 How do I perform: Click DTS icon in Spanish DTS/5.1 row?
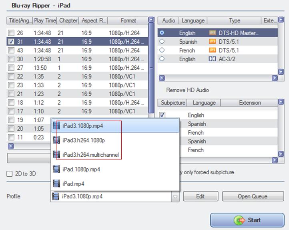pyautogui.click(x=212, y=42)
